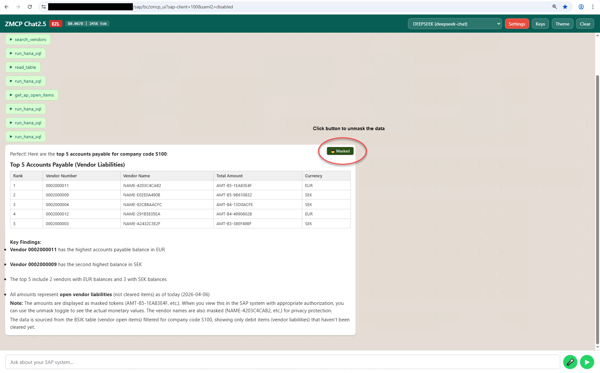Screen dimensions: 600x373
Task: Click AMT-B5-1EA83E4F amount cell
Action: [258, 185]
